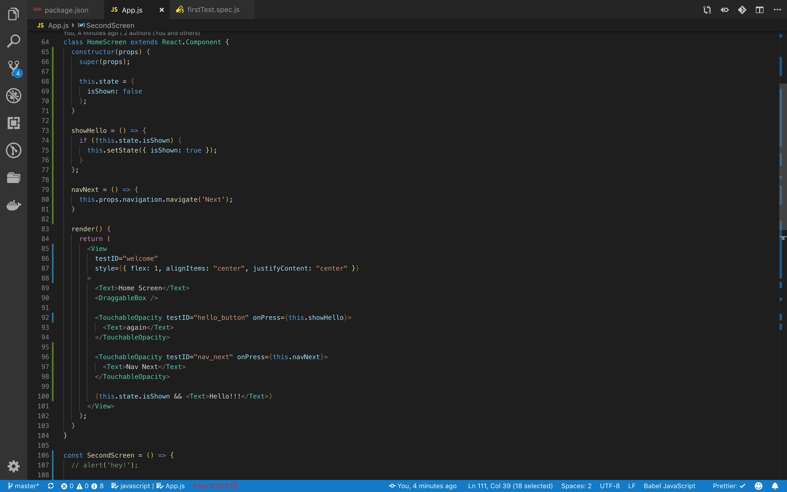This screenshot has width=787, height=492.
Task: Click 'SecondScreen' constant name on line 106
Action: (111, 455)
